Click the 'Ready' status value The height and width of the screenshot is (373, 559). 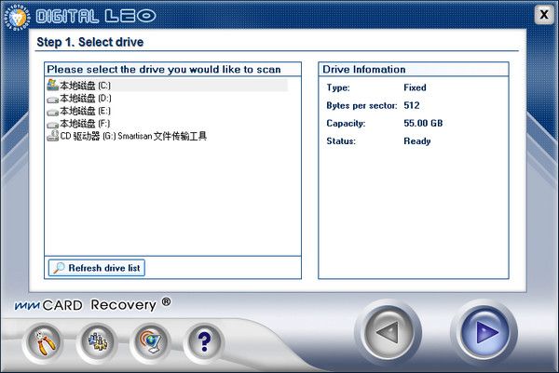[x=417, y=141]
